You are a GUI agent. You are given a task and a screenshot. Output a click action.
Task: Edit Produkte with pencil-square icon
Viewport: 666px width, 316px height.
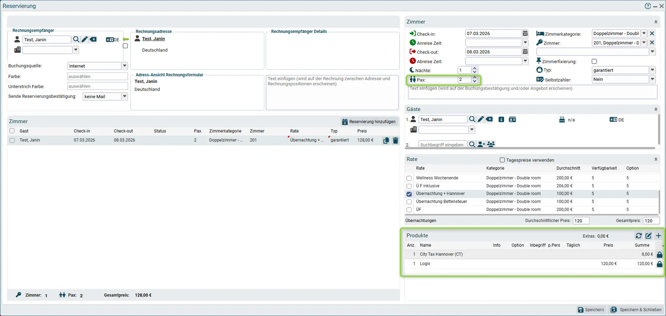click(649, 236)
